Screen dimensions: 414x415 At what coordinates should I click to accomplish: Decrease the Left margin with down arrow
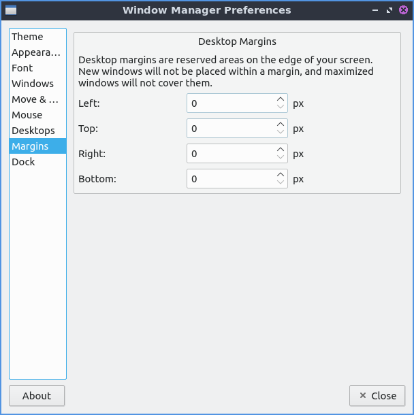[x=281, y=107]
